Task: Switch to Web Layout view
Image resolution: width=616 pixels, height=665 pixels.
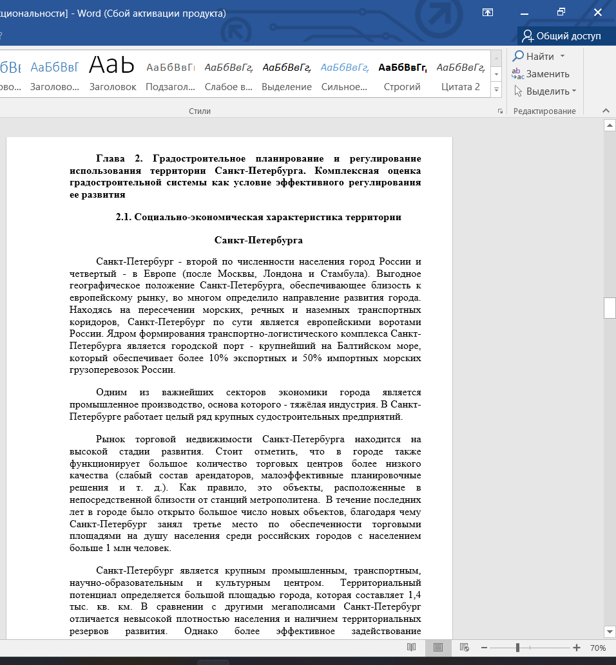Action: [465, 648]
